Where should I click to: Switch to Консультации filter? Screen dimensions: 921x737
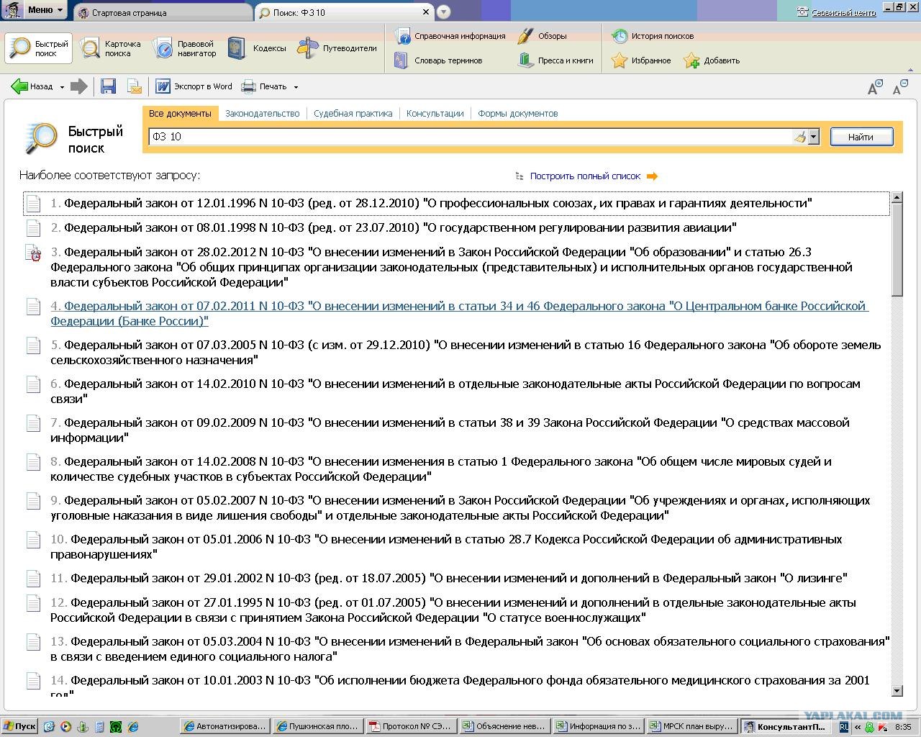[x=435, y=113]
